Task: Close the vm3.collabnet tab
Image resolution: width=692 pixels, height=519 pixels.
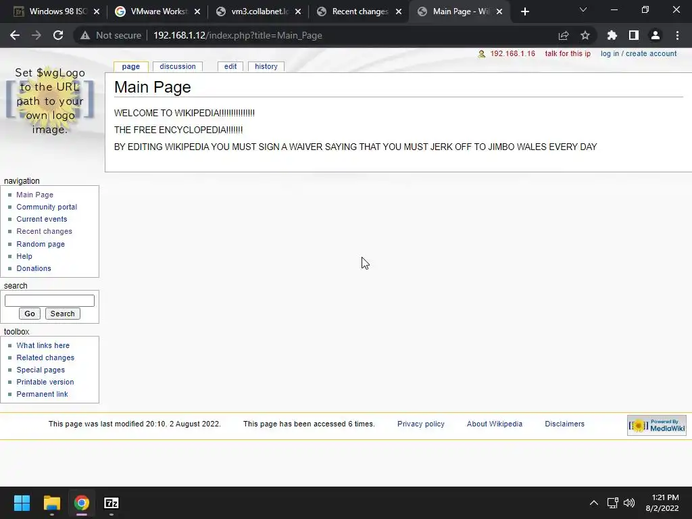Action: pos(298,11)
